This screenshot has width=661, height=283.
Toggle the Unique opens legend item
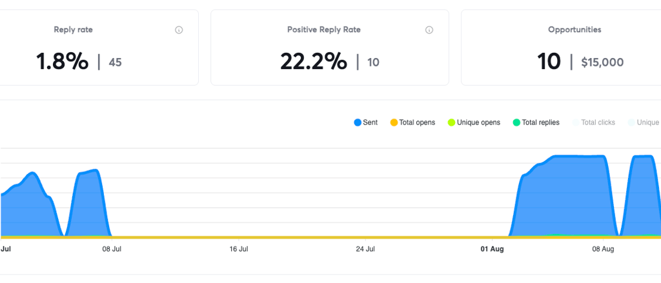[x=474, y=122]
